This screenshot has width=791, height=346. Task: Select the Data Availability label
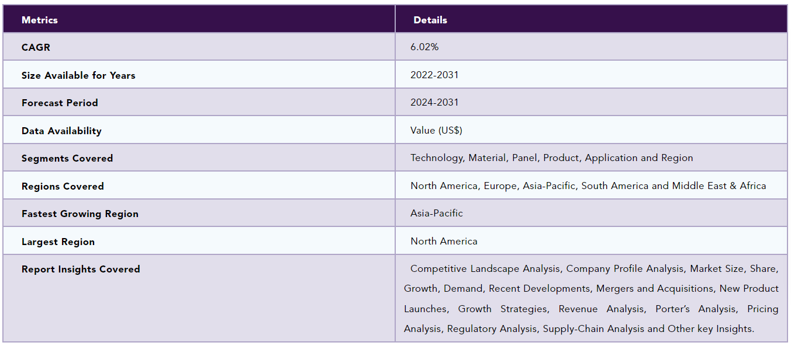tap(61, 131)
